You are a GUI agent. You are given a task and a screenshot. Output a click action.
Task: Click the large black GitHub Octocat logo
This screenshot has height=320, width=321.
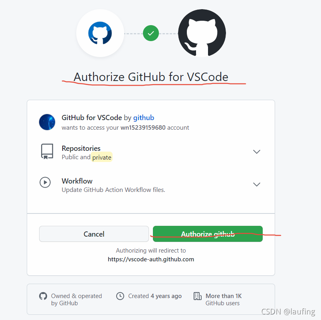pos(202,33)
